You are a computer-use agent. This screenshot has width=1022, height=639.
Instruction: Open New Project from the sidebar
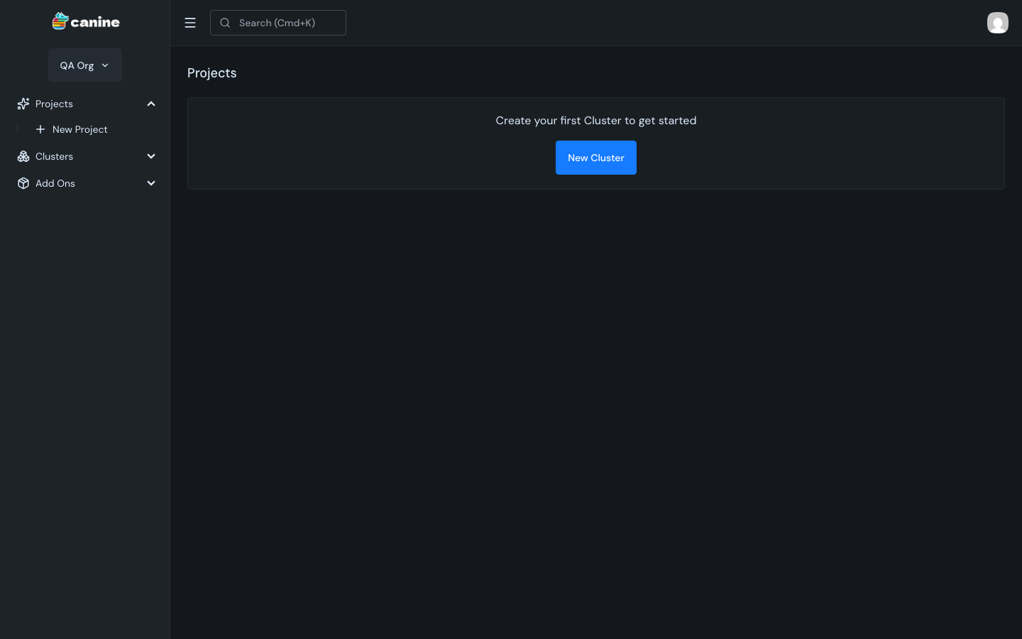tap(79, 129)
